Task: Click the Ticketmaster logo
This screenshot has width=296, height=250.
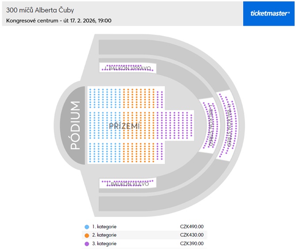Action: click(x=270, y=13)
